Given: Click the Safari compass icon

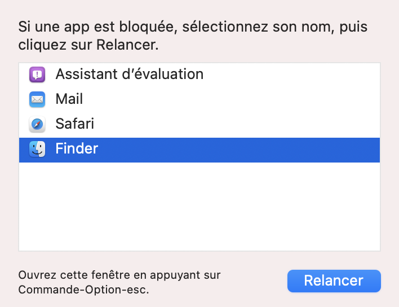Looking at the screenshot, I should click(37, 124).
